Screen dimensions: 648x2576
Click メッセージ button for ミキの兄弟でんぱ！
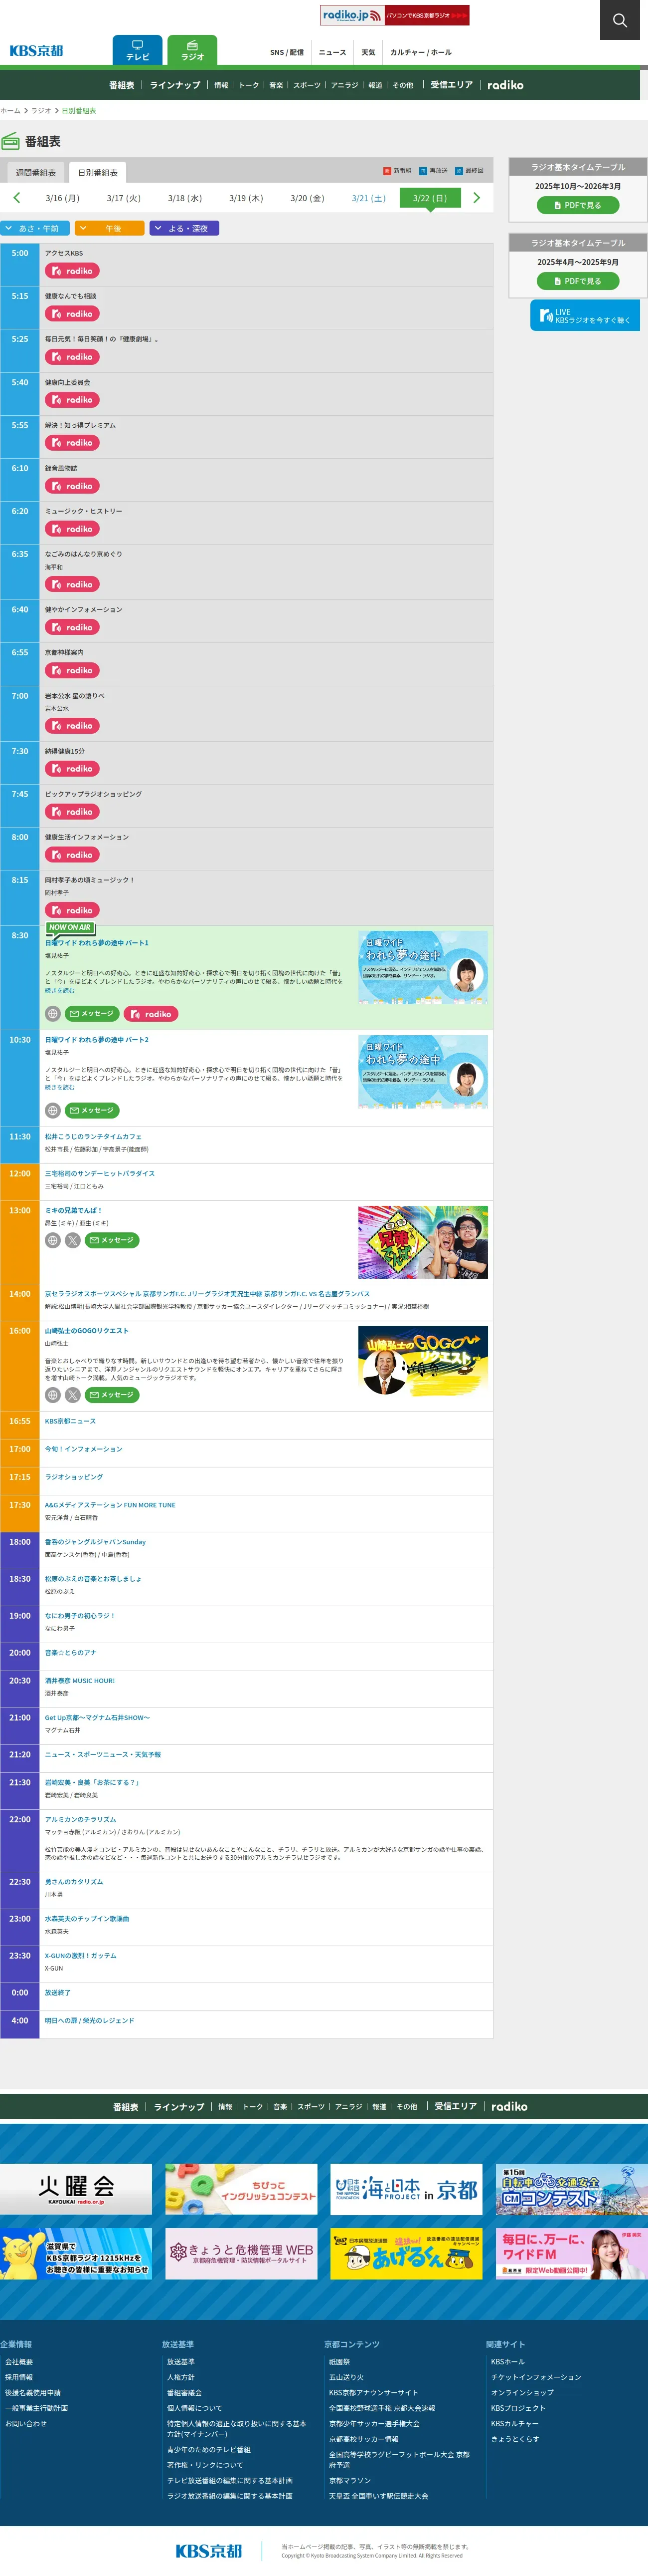112,1240
